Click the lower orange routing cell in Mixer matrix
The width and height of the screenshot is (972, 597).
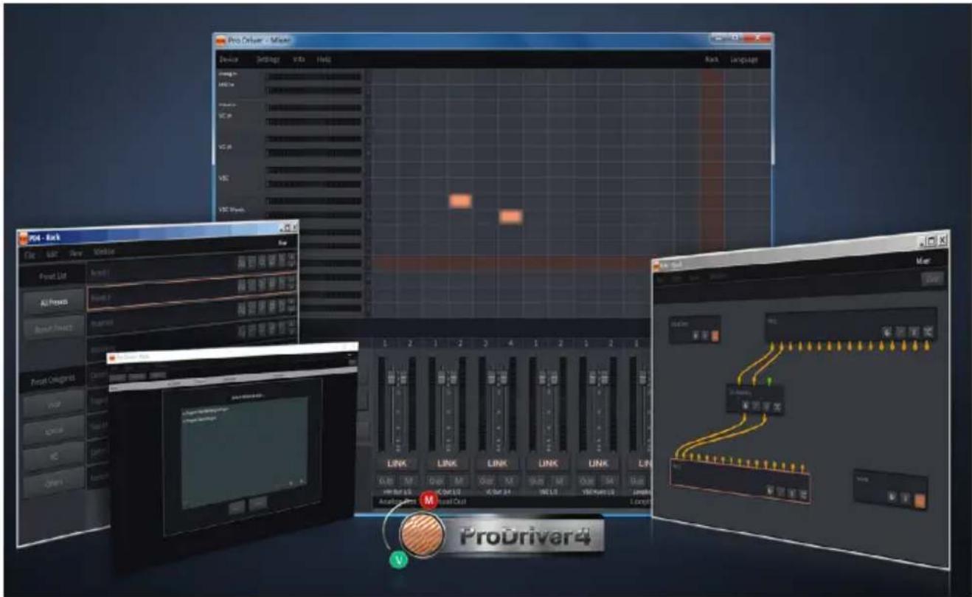pyautogui.click(x=511, y=217)
